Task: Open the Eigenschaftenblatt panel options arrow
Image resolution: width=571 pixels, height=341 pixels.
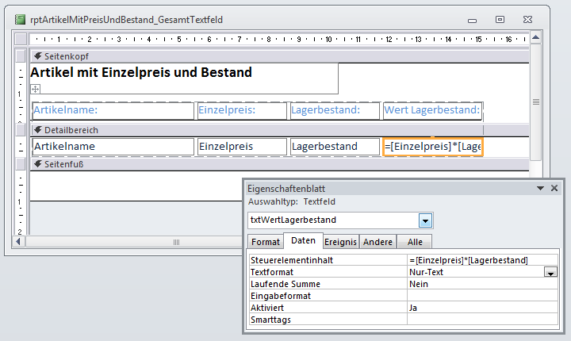Action: coord(541,189)
